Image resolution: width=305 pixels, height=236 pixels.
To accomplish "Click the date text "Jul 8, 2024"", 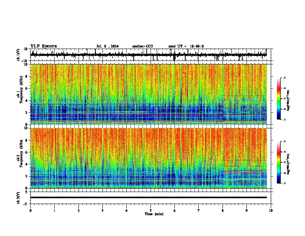I will 107,46.
